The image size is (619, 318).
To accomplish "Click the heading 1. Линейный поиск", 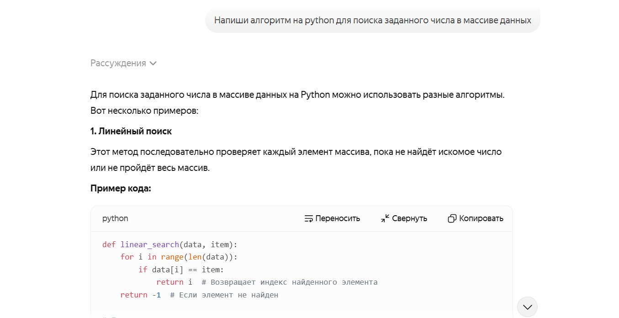I will [x=131, y=131].
